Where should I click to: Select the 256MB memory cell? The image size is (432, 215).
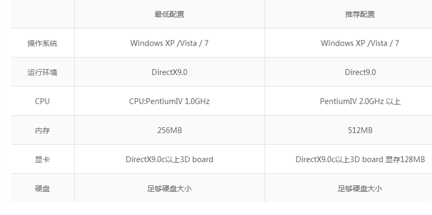[169, 130]
